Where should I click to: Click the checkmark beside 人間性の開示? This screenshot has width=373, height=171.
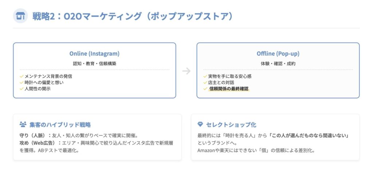(21, 89)
